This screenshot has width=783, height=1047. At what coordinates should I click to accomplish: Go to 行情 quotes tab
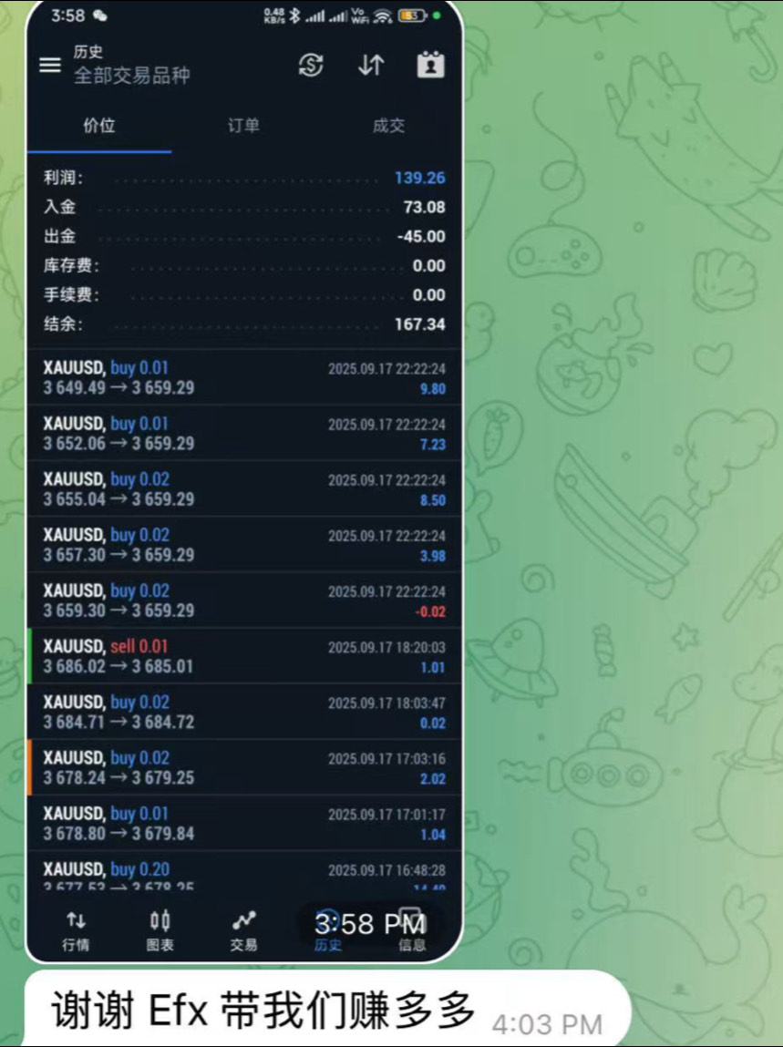click(77, 931)
